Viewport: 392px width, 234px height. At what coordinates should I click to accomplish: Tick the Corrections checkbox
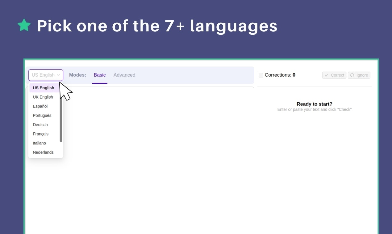261,75
